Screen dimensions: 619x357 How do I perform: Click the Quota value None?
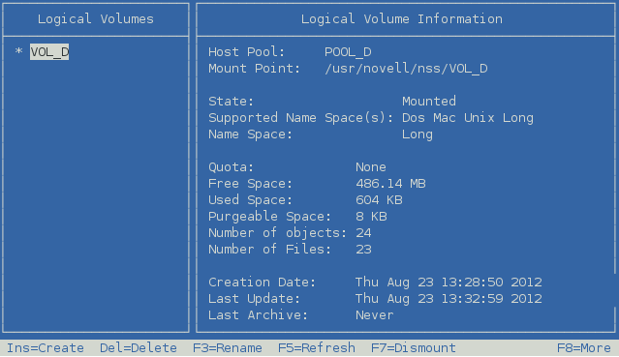click(371, 167)
